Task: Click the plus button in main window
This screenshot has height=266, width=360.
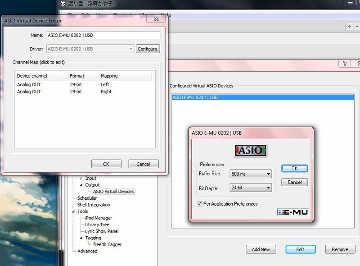Action: (349, 27)
